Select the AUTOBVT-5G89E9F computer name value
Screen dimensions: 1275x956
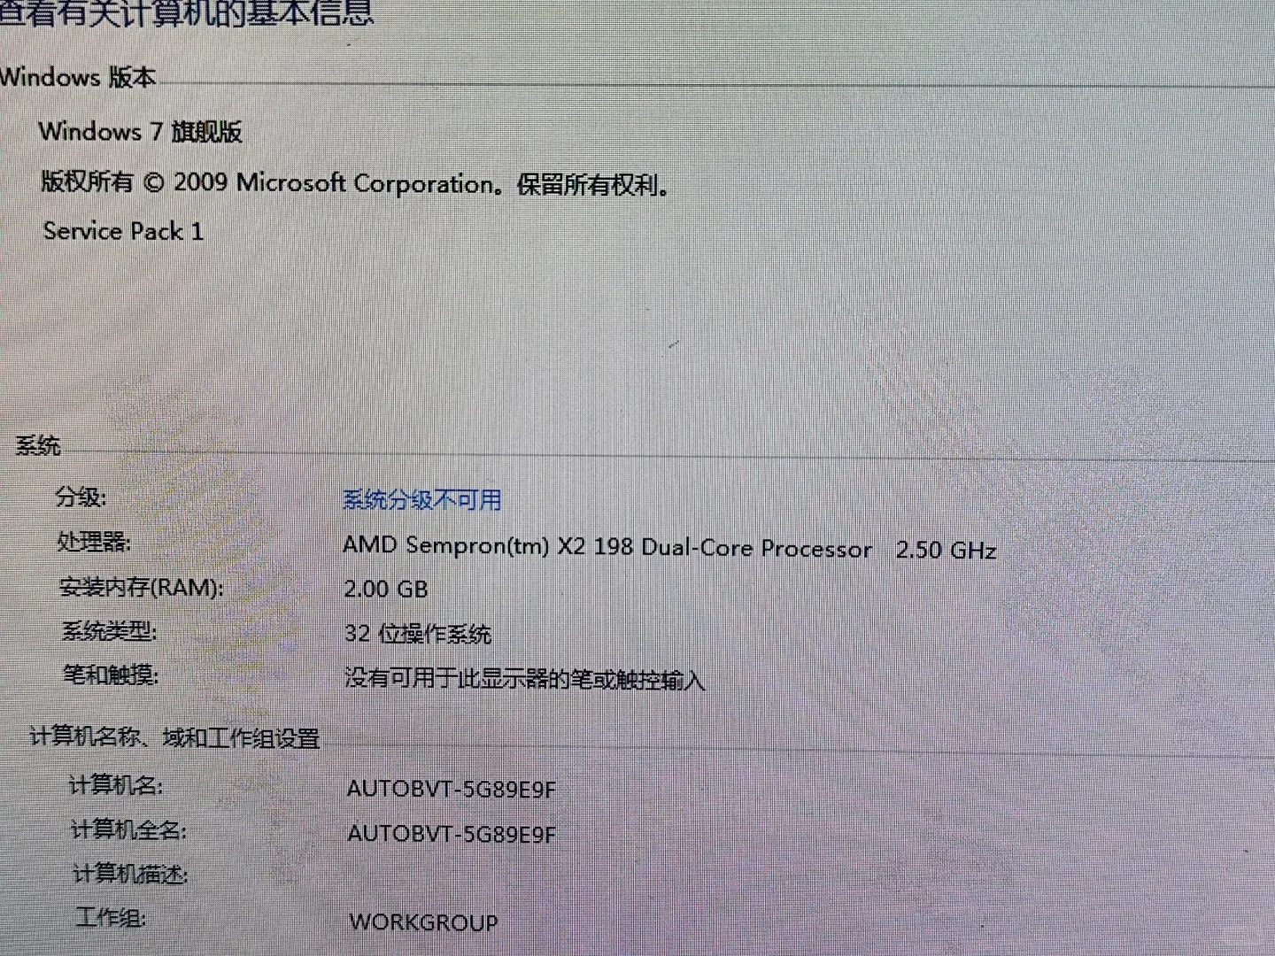coord(451,789)
